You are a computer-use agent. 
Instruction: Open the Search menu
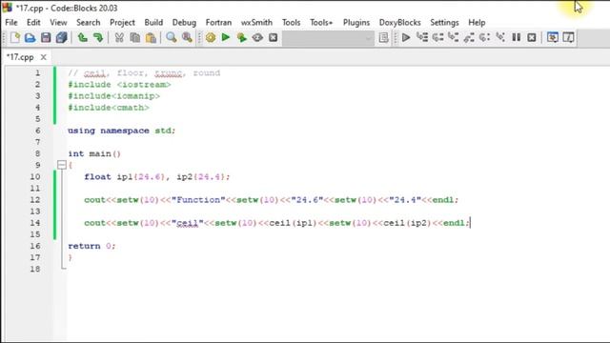89,23
